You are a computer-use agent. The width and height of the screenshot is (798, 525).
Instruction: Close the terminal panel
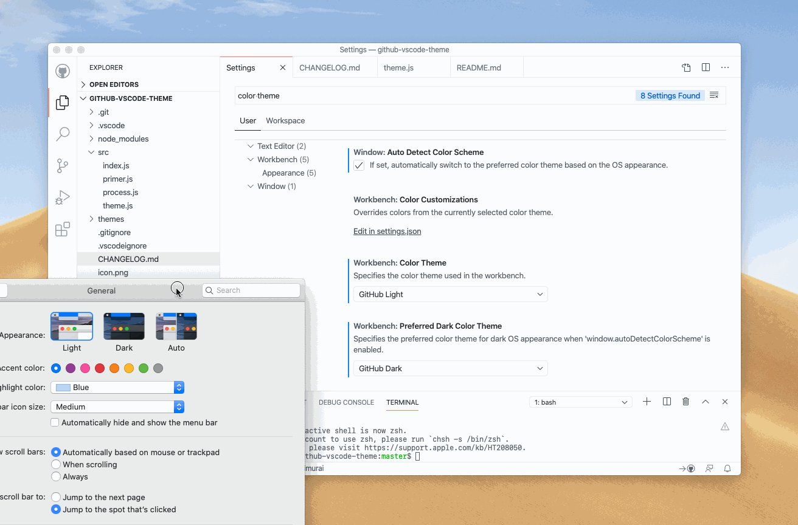coord(725,402)
